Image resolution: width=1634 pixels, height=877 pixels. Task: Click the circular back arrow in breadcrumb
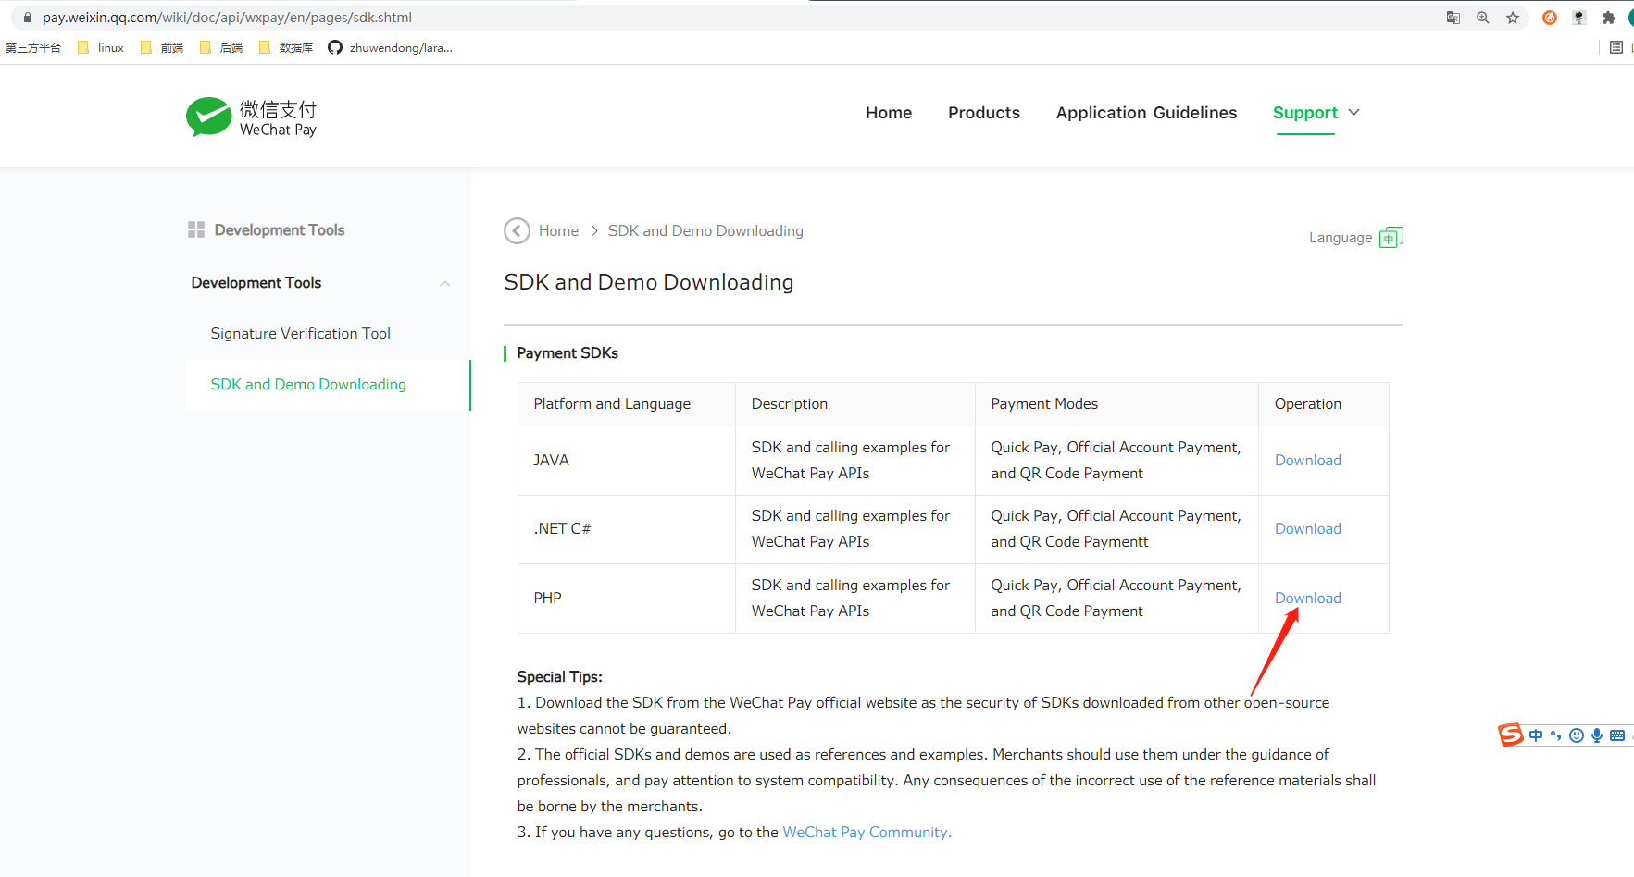[517, 230]
